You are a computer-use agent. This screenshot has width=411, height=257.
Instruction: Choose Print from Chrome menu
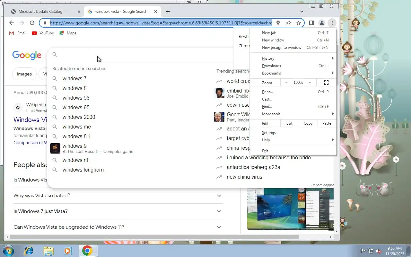pos(293,92)
